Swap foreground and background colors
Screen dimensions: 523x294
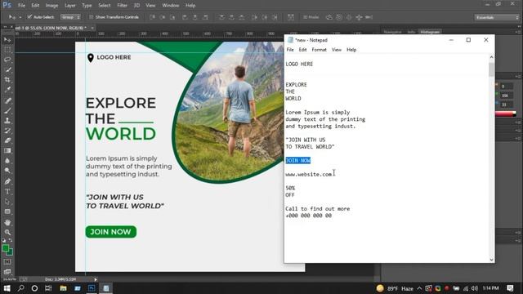click(11, 240)
